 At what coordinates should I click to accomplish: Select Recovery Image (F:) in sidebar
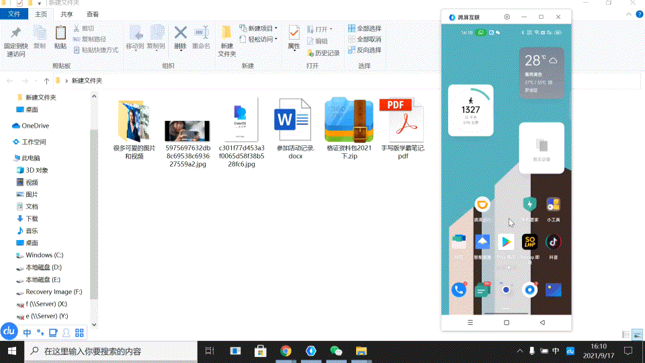pyautogui.click(x=49, y=292)
